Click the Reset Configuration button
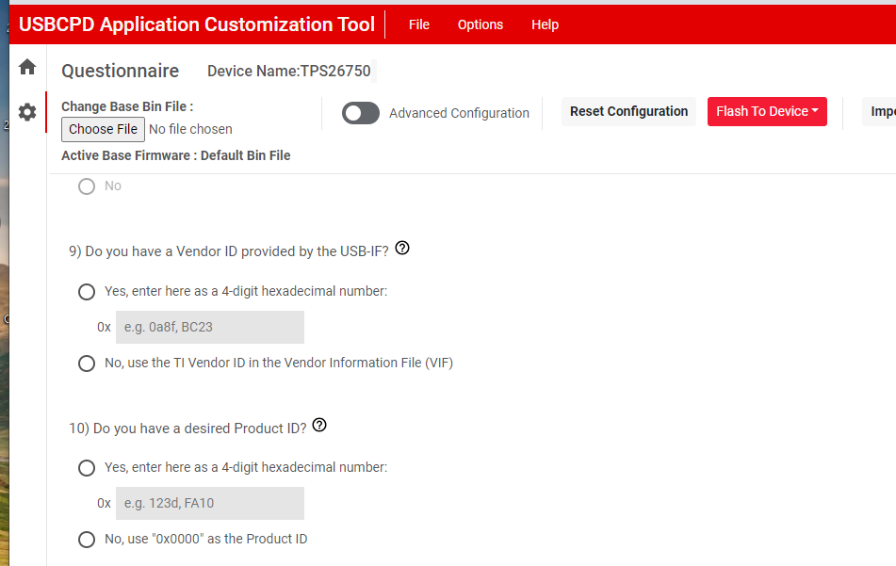This screenshot has width=896, height=566. (628, 111)
